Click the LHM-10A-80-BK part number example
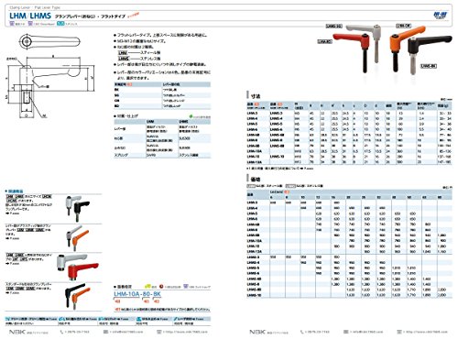This screenshot has height=339, width=458. (x=137, y=294)
